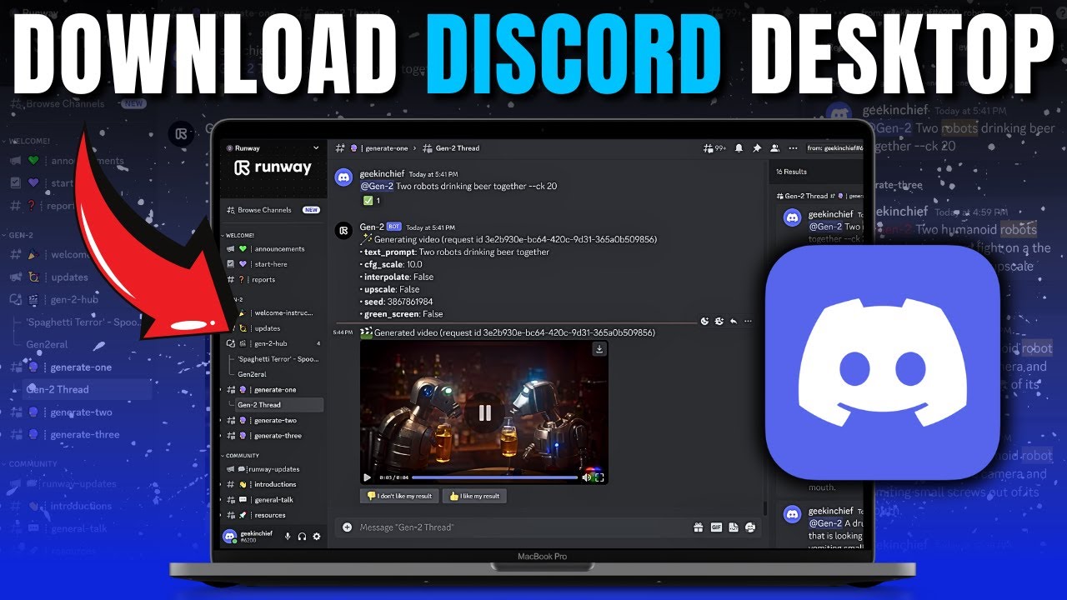Open the Runway server dropdown menu
Viewport: 1067px width, 600px height.
[x=317, y=147]
